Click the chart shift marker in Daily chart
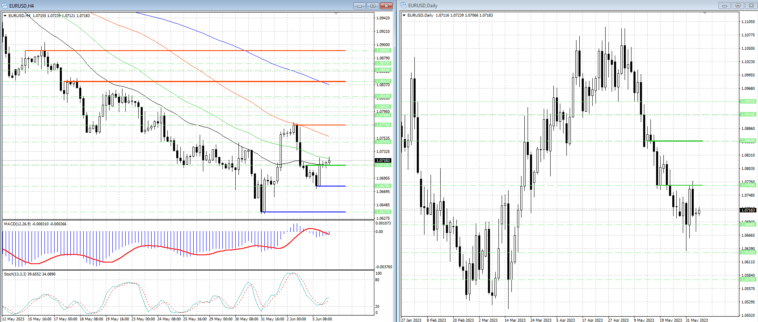758x322 pixels. [x=705, y=14]
